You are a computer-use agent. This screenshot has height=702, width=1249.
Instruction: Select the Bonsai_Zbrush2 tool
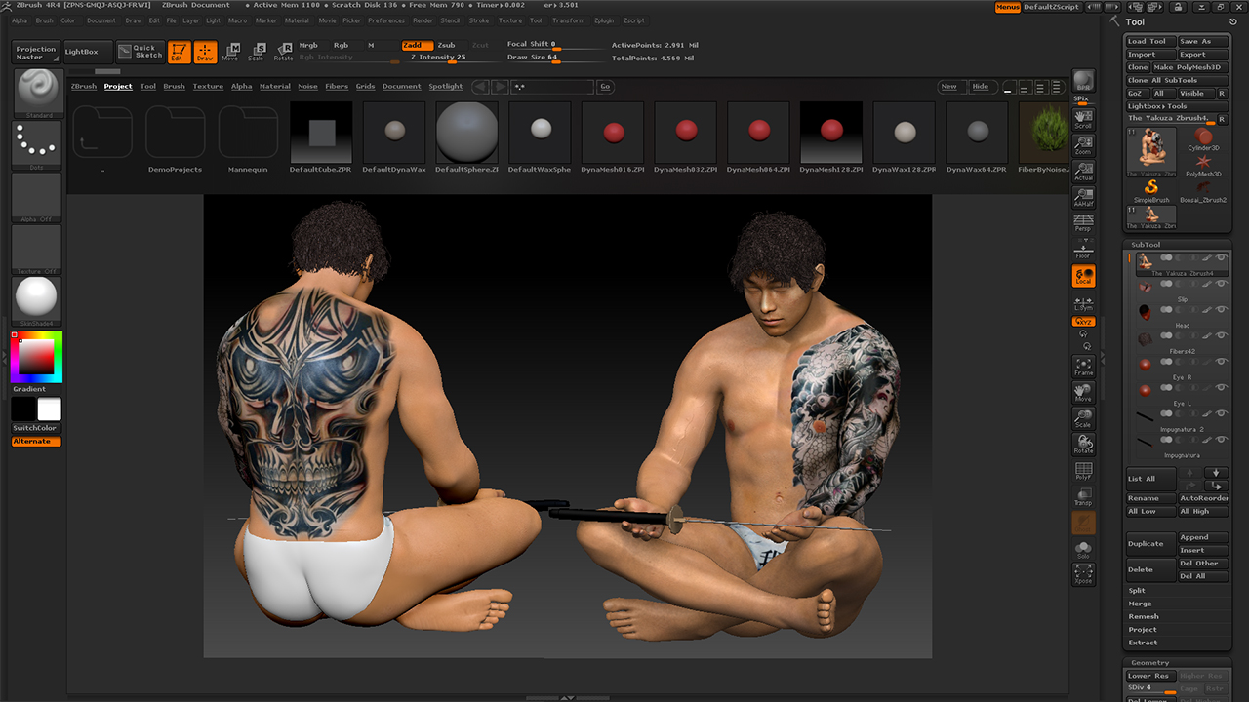tap(1204, 190)
